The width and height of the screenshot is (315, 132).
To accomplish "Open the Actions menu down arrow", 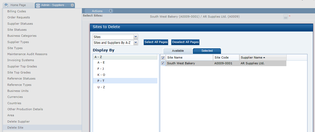I will (111, 11).
